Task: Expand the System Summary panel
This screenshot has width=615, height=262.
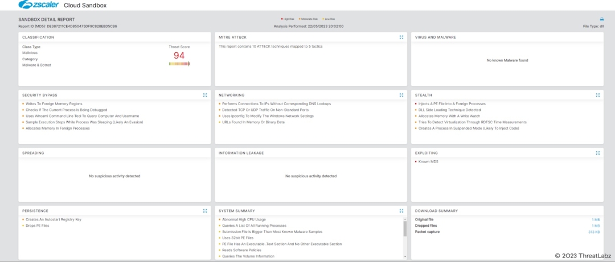Action: click(401, 211)
